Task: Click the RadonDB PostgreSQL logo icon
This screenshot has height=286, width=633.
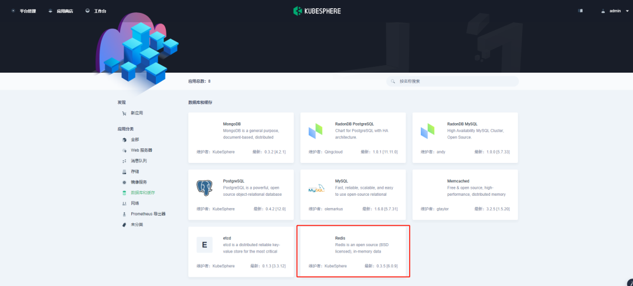Action: coord(316,131)
